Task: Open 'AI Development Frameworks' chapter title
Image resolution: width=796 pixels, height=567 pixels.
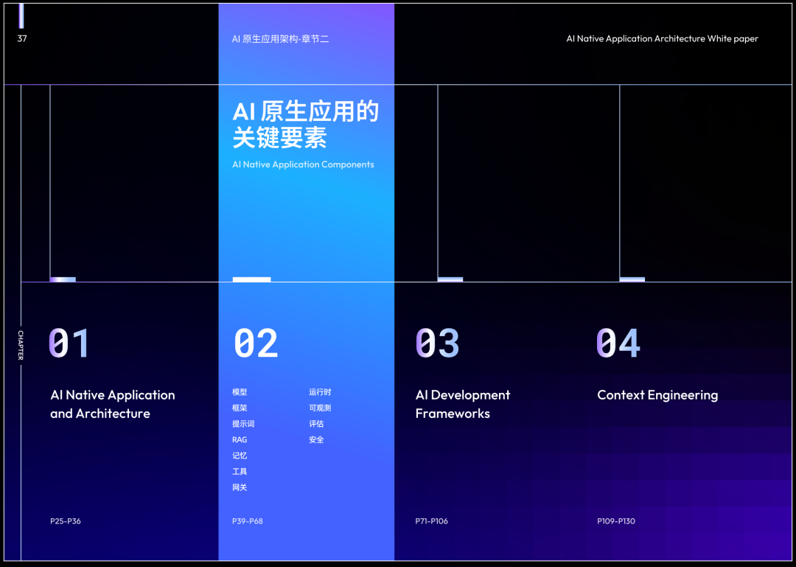Action: (x=463, y=404)
